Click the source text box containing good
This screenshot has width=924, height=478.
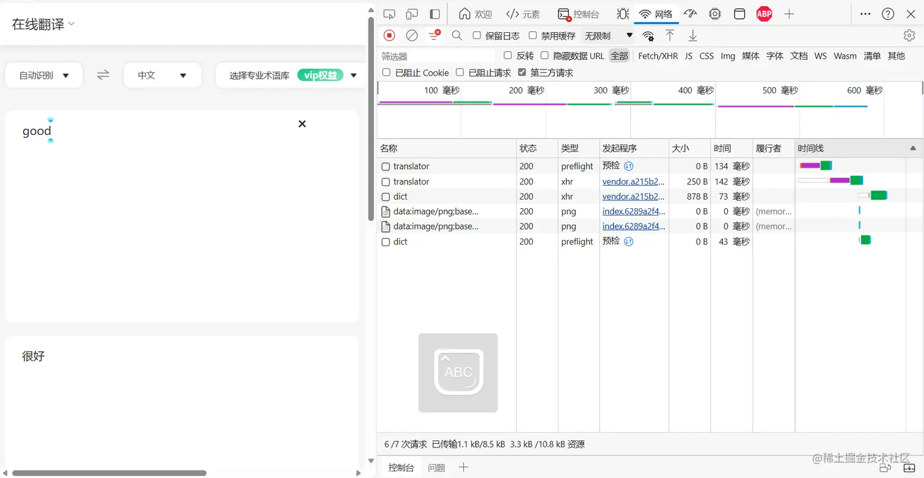pyautogui.click(x=182, y=216)
